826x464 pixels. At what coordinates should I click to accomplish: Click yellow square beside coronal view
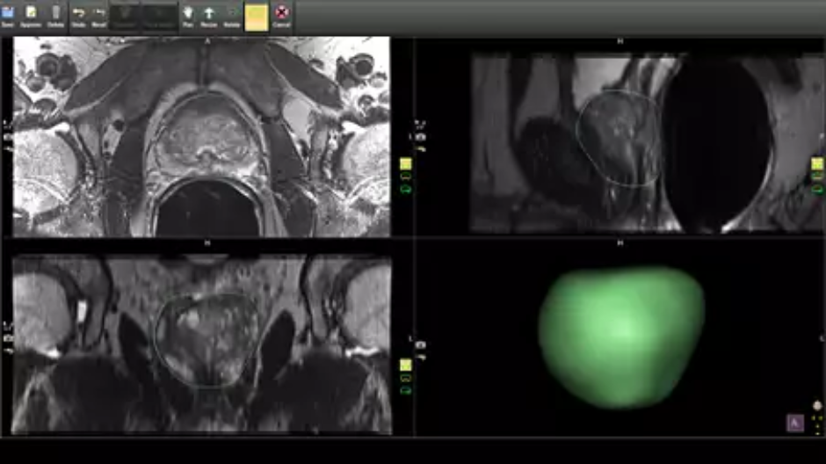[406, 365]
